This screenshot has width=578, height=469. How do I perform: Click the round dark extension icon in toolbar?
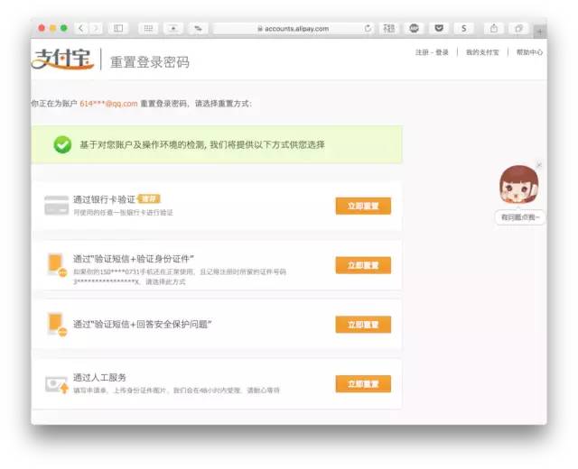(x=414, y=28)
